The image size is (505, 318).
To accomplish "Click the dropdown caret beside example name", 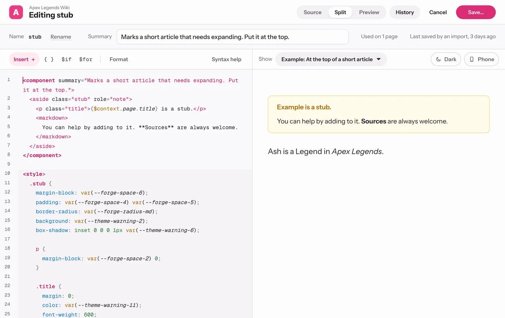I will tap(379, 60).
